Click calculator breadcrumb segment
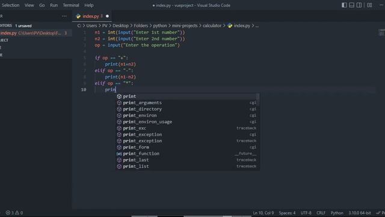Image resolution: width=385 pixels, height=217 pixels. click(212, 25)
